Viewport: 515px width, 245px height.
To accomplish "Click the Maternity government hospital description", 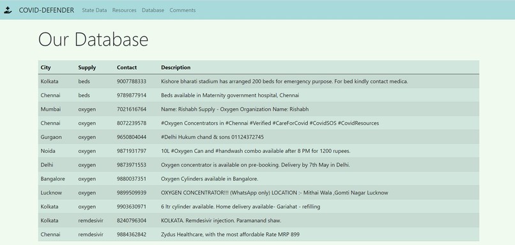I will pyautogui.click(x=230, y=95).
